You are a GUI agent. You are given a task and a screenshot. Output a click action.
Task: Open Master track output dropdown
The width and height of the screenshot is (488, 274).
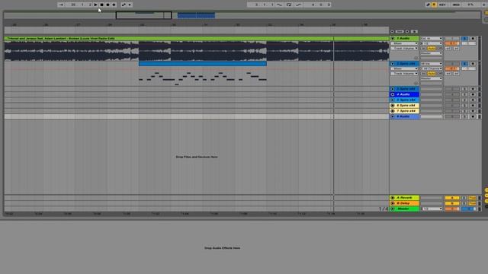(432, 209)
